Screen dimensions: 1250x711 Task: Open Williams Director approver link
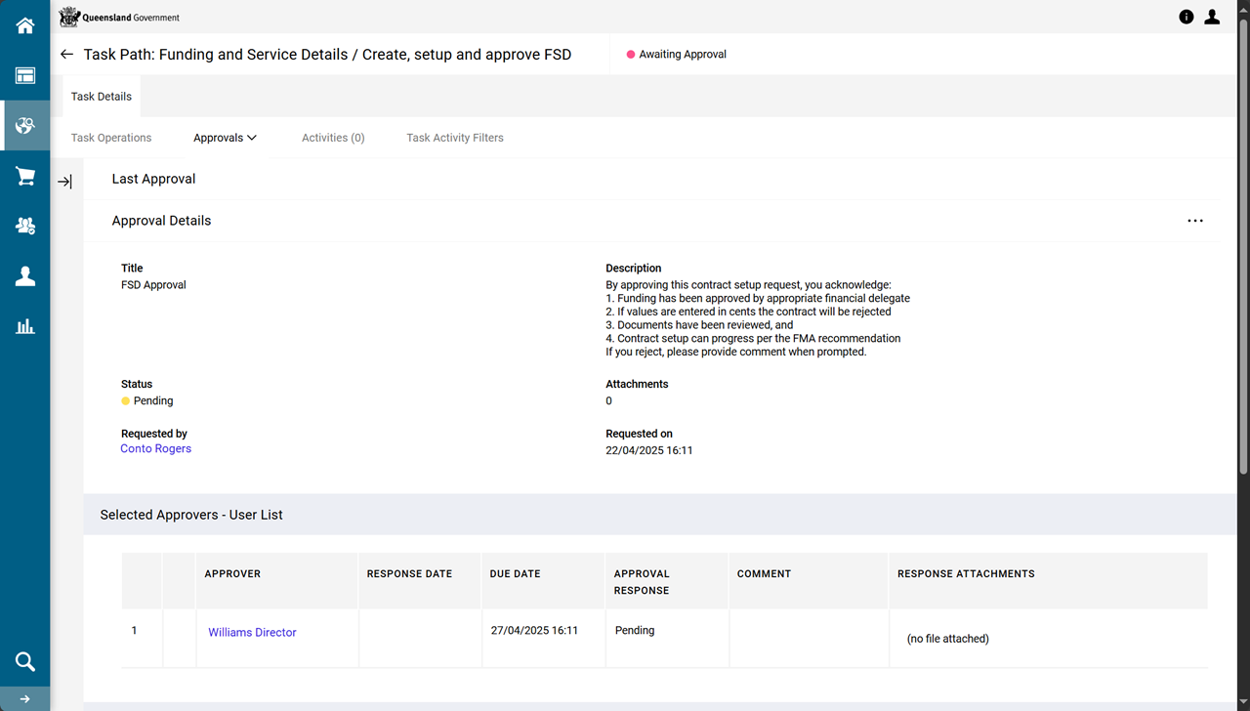(252, 633)
